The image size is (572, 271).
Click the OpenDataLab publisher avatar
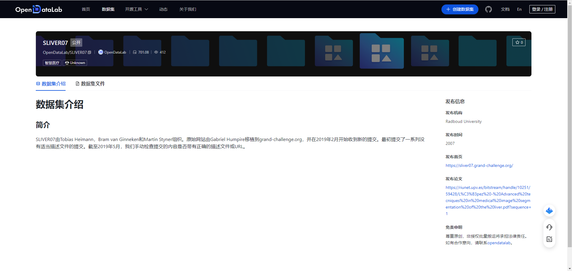(101, 52)
